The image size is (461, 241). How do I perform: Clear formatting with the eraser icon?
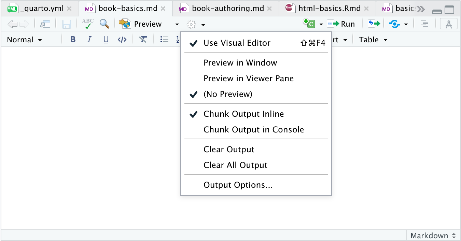tap(143, 40)
